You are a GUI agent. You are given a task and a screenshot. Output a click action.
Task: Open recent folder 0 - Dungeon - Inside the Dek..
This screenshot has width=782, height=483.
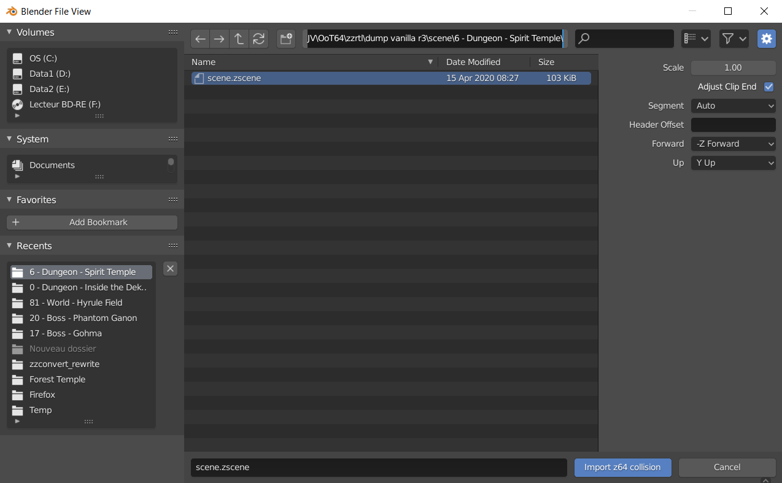point(81,287)
